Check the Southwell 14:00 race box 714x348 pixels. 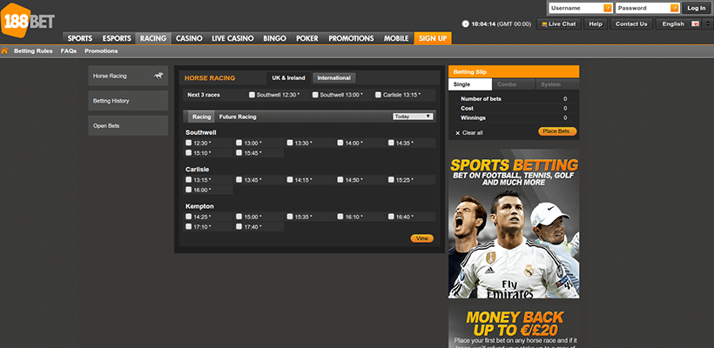tap(340, 143)
